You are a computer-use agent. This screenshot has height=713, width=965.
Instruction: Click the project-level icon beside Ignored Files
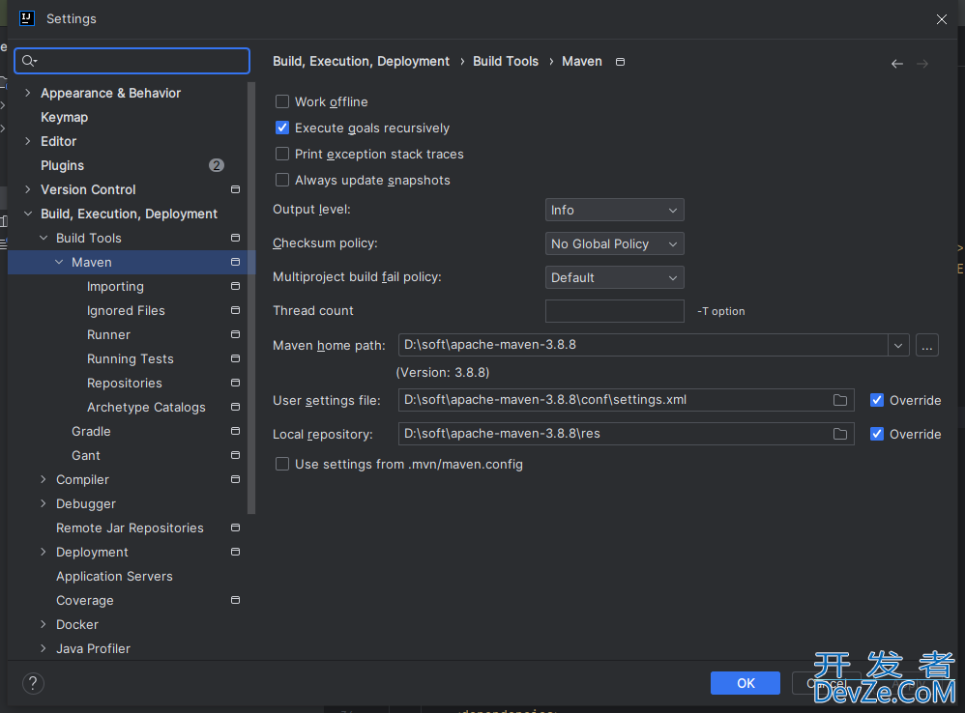coord(235,310)
